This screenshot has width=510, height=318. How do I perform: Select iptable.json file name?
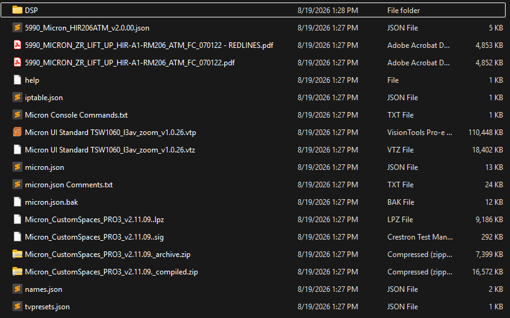[x=44, y=98]
